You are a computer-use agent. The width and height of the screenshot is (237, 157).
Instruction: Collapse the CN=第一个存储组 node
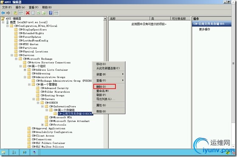[x=47, y=110]
